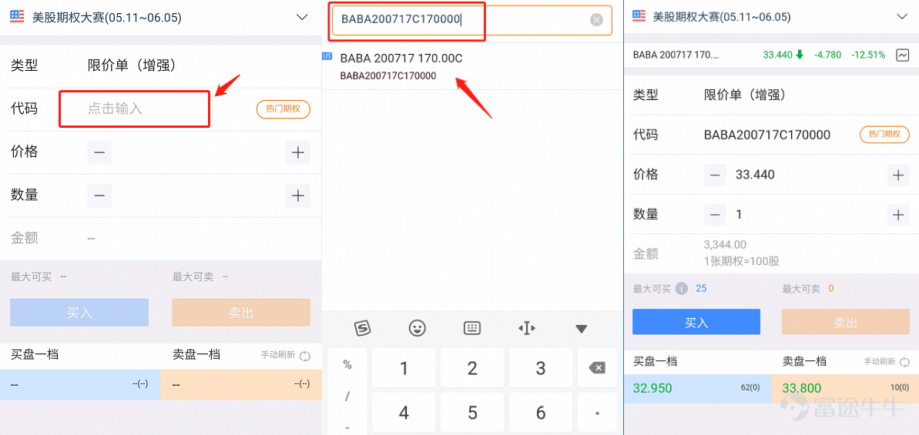This screenshot has height=435, width=919.
Task: Clear the search field with X icon
Action: coord(596,21)
